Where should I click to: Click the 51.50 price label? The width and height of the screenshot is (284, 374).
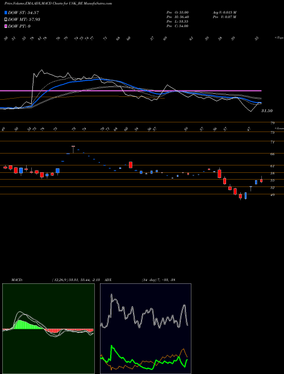(x=267, y=110)
